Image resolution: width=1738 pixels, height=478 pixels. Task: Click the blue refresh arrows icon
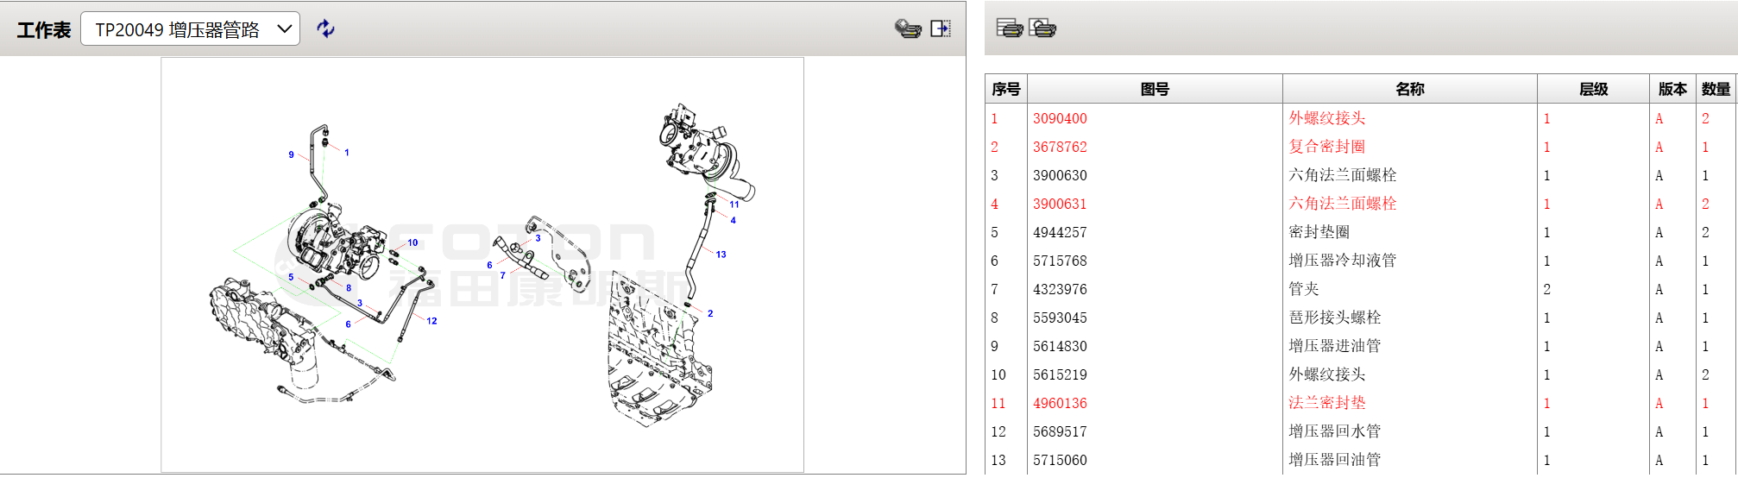click(x=325, y=28)
